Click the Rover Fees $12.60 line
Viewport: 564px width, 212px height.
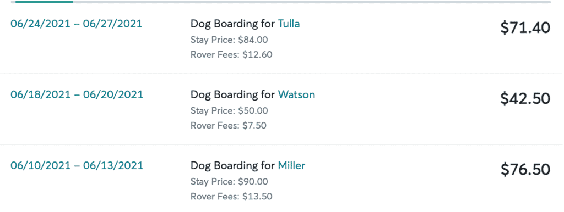coord(231,54)
